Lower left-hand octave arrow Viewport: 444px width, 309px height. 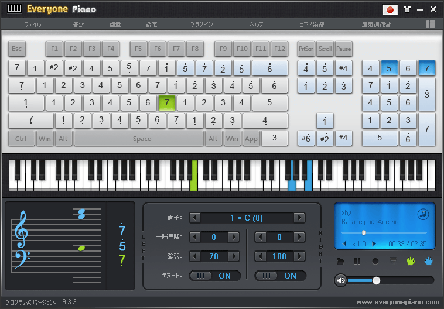click(x=195, y=237)
